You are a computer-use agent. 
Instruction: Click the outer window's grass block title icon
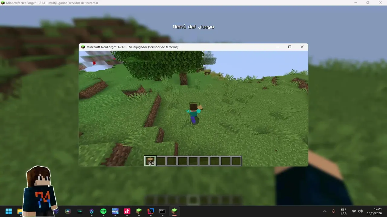click(x=3, y=3)
